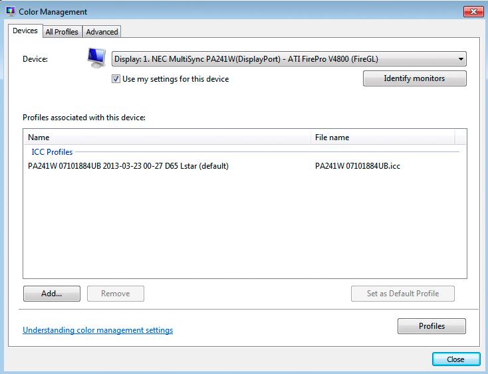Click the Close button at bottom

(x=456, y=359)
